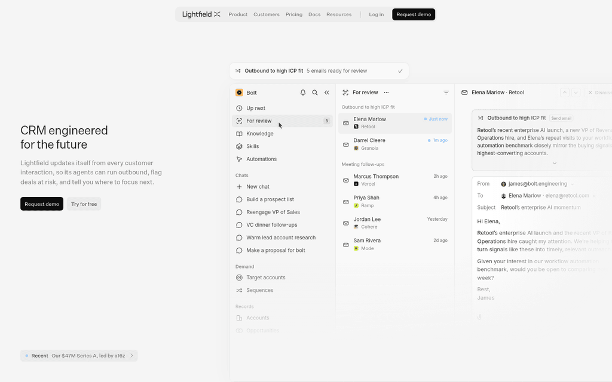Open Accounts under Records
612x382 pixels.
coord(282,318)
